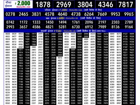Select sixth prize number 6730

click(x=76, y=27)
